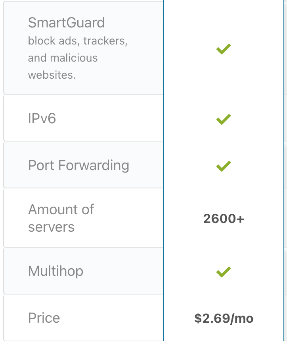Select the $2.69/mo price value

(x=224, y=318)
